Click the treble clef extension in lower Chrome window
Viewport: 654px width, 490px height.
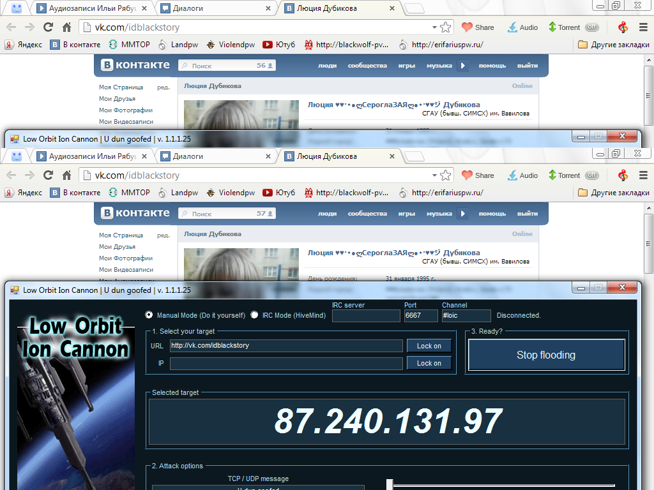[623, 175]
